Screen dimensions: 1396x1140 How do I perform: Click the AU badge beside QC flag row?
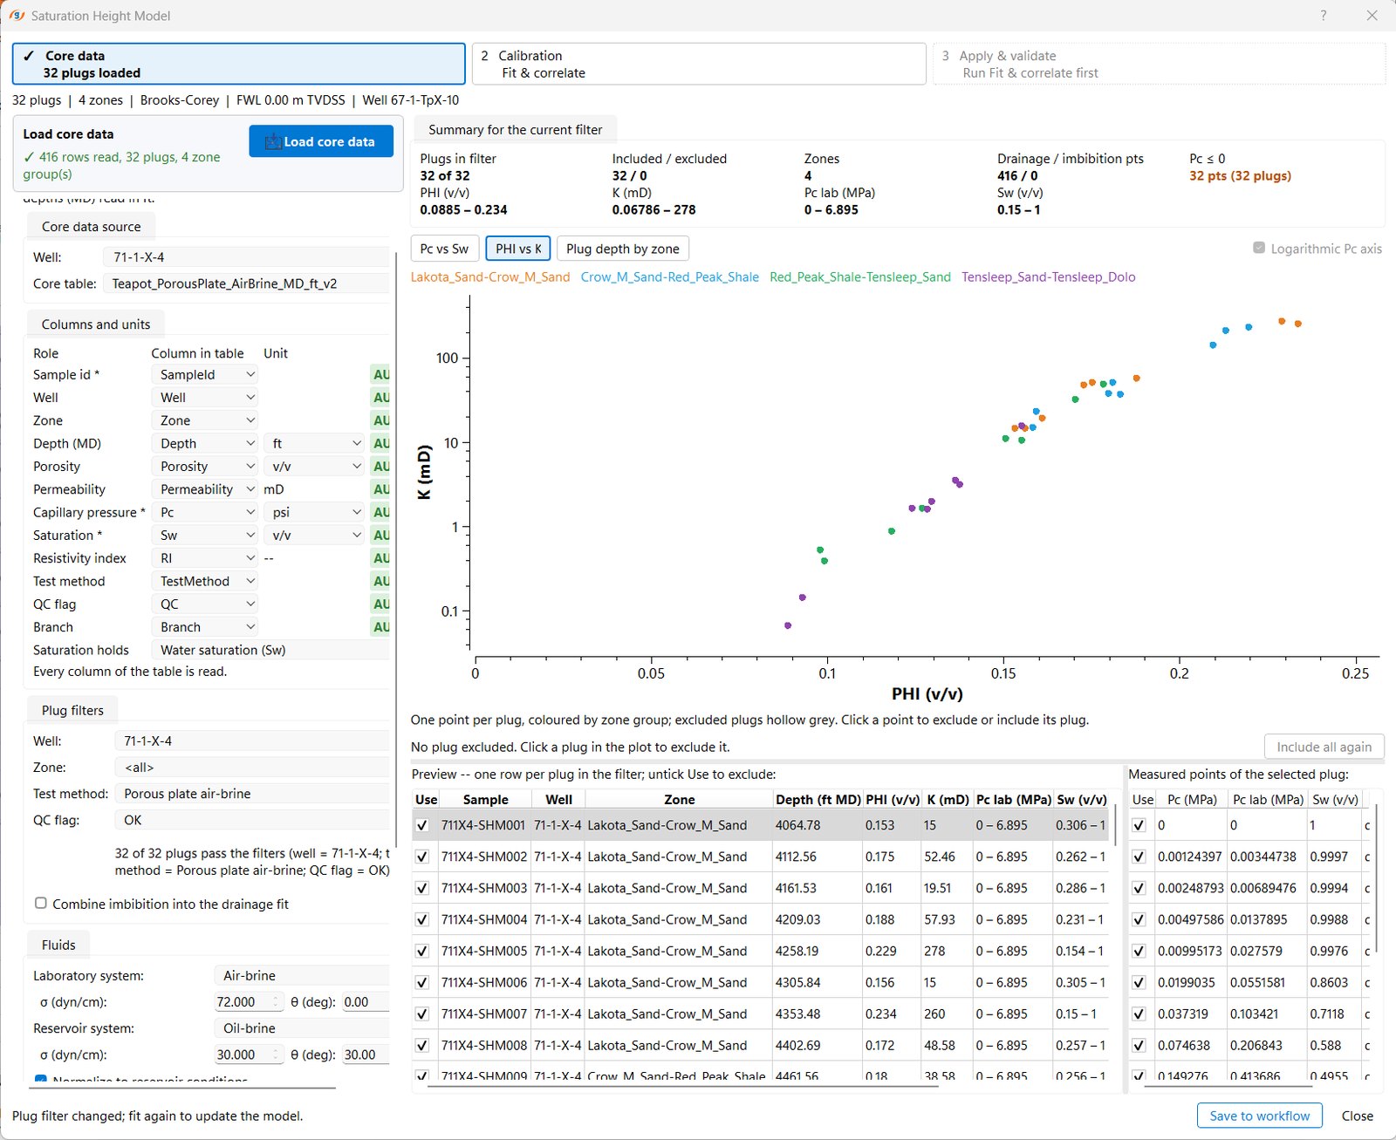[381, 604]
